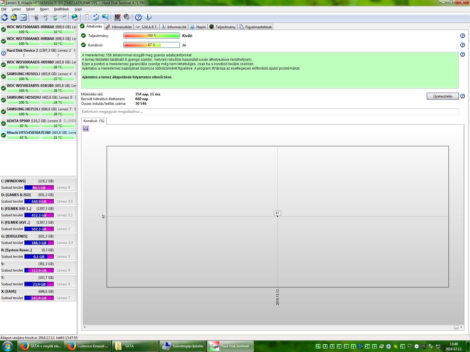Click help icon next to Újratesztelés button
The image size is (470, 352).
pos(462,96)
